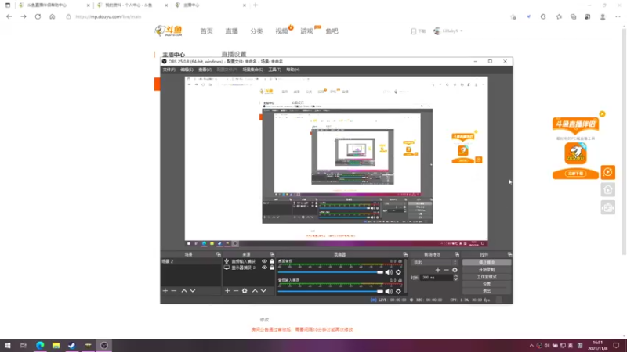Click 开始录制 to start recording
Screen dimensions: 627x352
487,270
